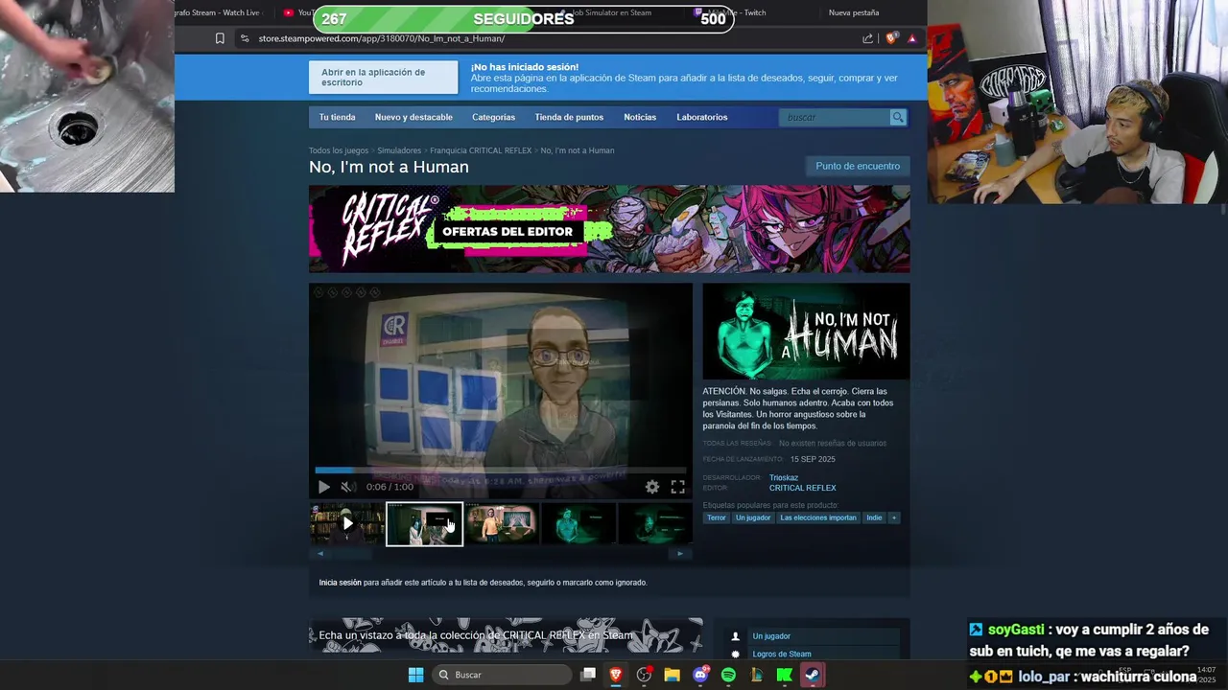Click the taskbar Buscar search box

[502, 675]
